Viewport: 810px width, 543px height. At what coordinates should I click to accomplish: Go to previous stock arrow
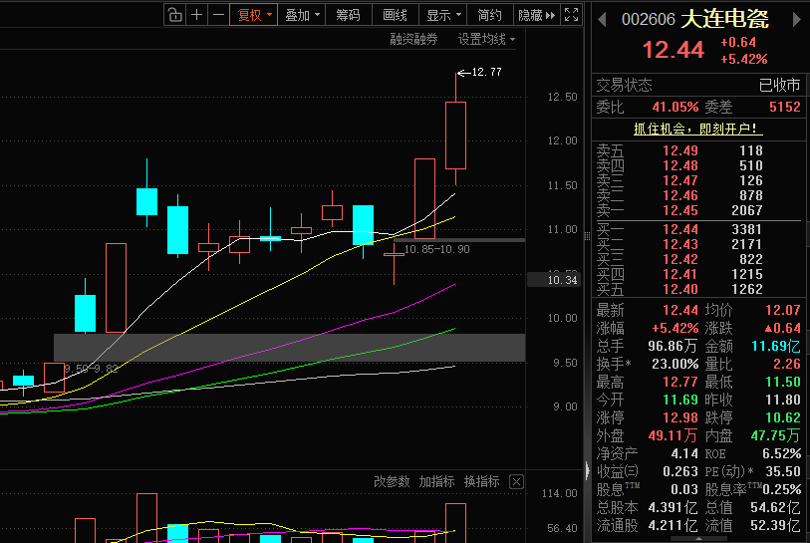602,20
